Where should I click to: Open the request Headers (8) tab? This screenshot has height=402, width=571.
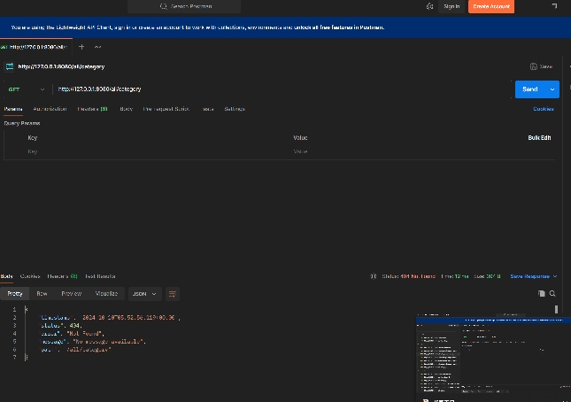(x=92, y=109)
